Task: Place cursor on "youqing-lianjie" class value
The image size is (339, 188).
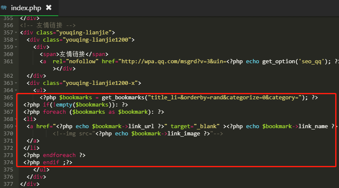Action: 84,33
